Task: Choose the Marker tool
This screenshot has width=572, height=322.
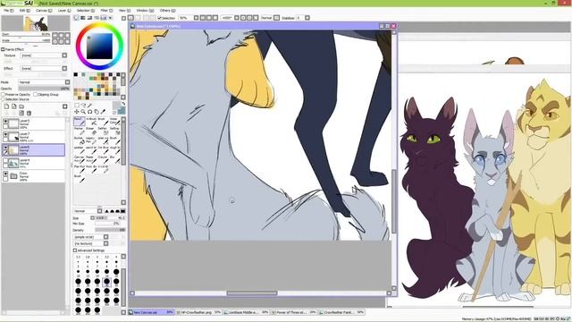Action: click(79, 131)
